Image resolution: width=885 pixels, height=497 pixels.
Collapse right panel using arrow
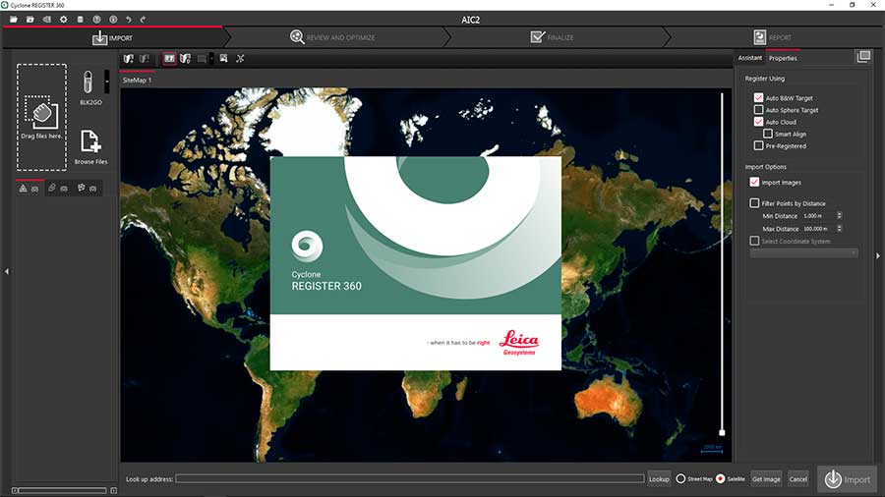pyautogui.click(x=878, y=255)
